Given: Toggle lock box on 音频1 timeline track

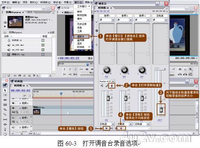Looking at the screenshot, I should point(17,118).
